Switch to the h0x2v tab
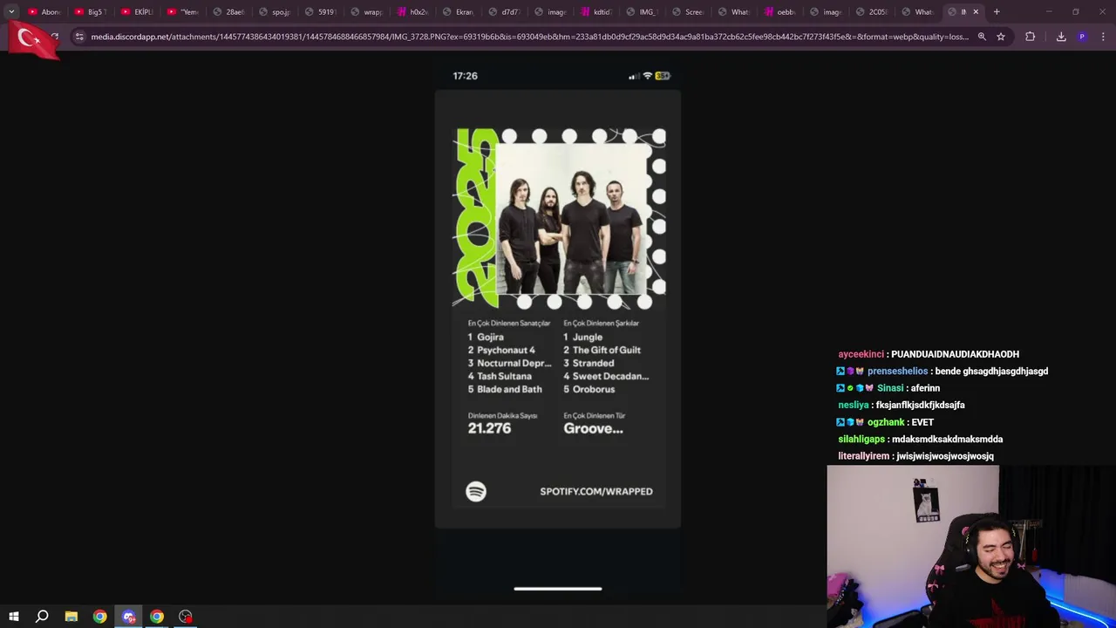The image size is (1116, 628). 412,11
